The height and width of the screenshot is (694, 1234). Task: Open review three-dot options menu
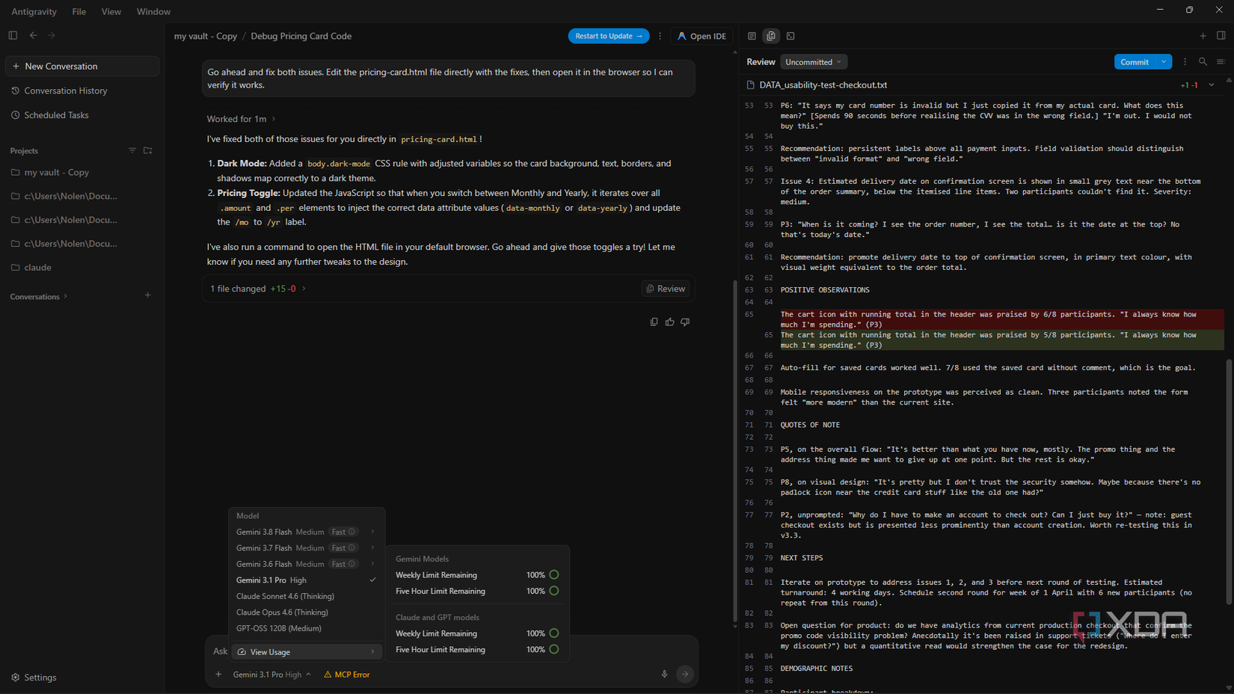coord(1185,62)
